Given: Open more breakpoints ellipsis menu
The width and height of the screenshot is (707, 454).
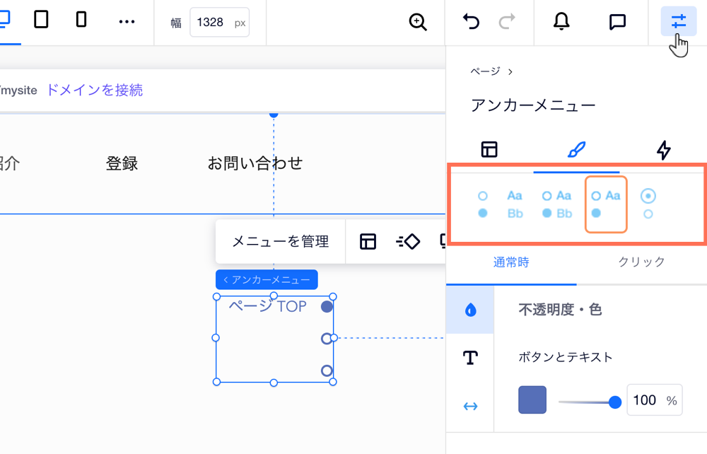Looking at the screenshot, I should [x=127, y=22].
